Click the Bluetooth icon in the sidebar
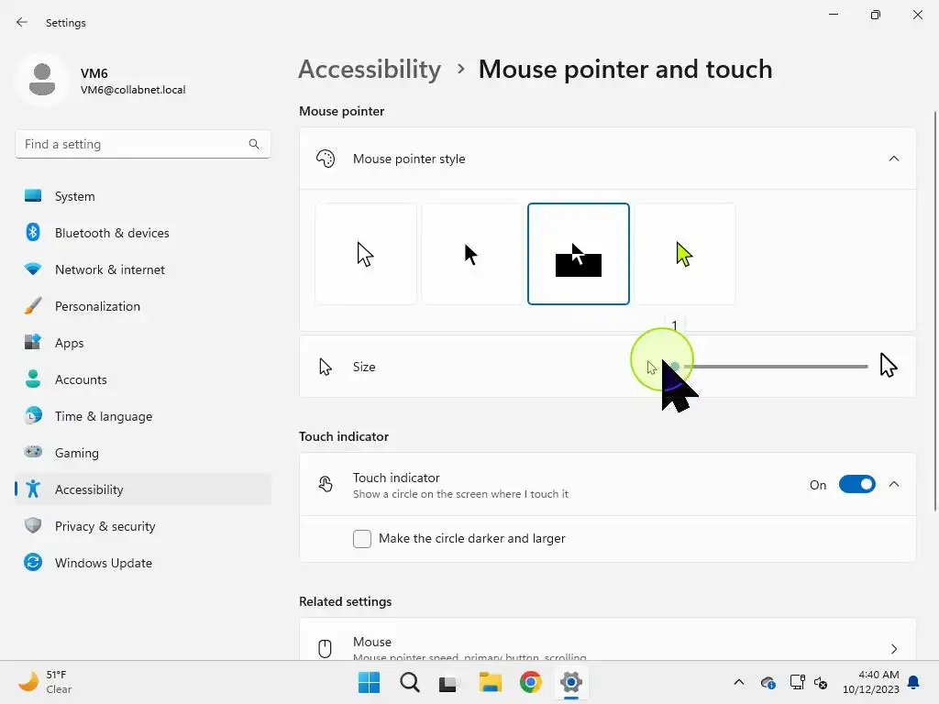 click(33, 232)
